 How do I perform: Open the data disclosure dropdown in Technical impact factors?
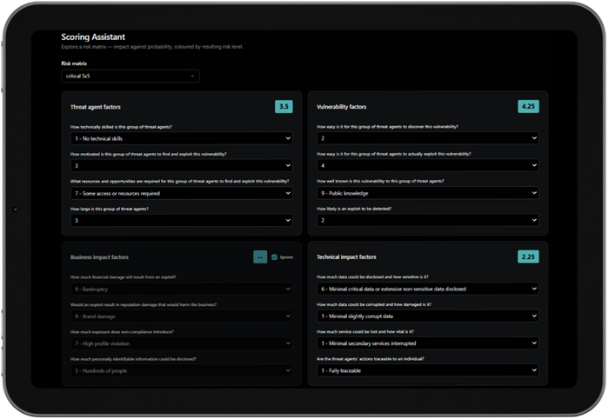(428, 289)
